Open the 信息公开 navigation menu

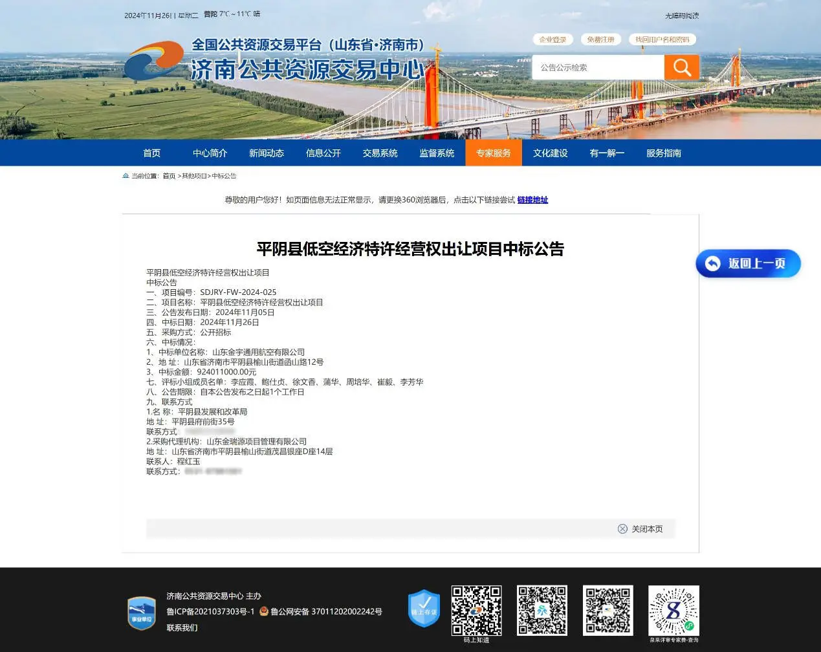point(323,153)
